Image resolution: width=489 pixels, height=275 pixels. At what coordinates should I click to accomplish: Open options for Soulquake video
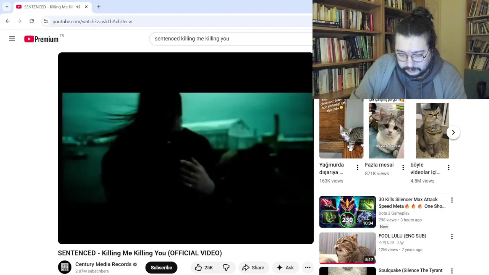point(452,271)
